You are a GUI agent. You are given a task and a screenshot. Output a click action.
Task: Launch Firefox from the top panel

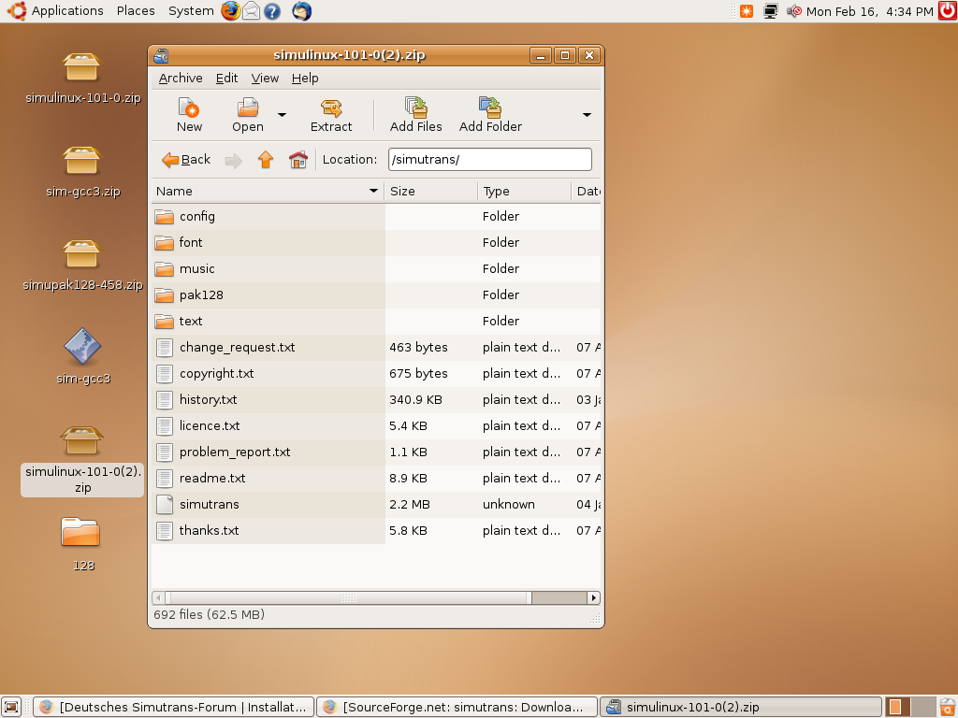coord(230,11)
